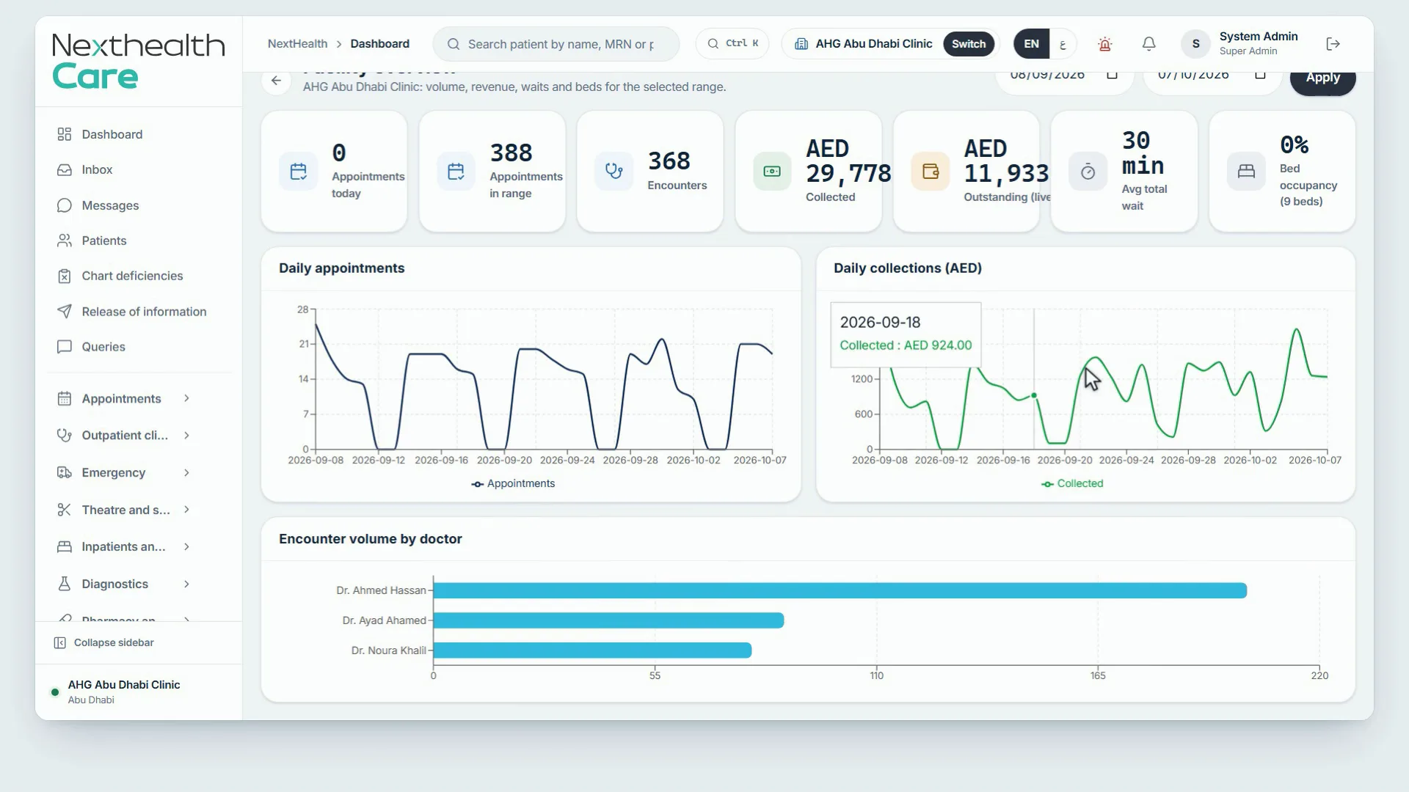The height and width of the screenshot is (792, 1409).
Task: Expand the Outpatient clinic section chevron
Action: pyautogui.click(x=186, y=435)
